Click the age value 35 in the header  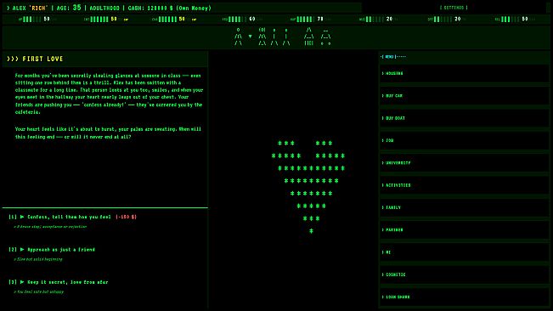[x=77, y=8]
